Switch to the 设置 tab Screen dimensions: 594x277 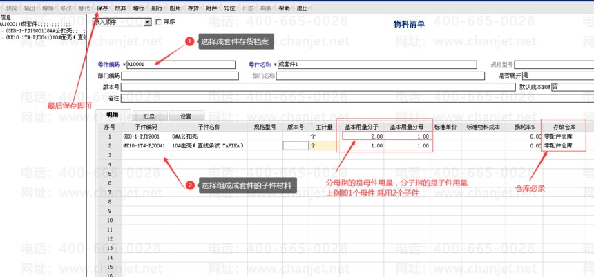(186, 116)
